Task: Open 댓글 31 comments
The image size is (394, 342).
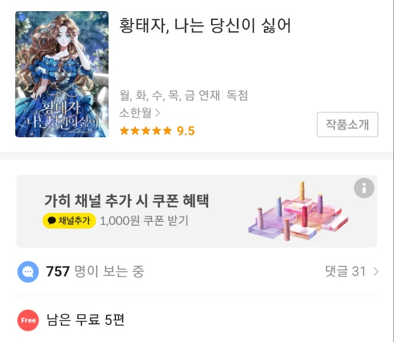Action: click(x=345, y=272)
